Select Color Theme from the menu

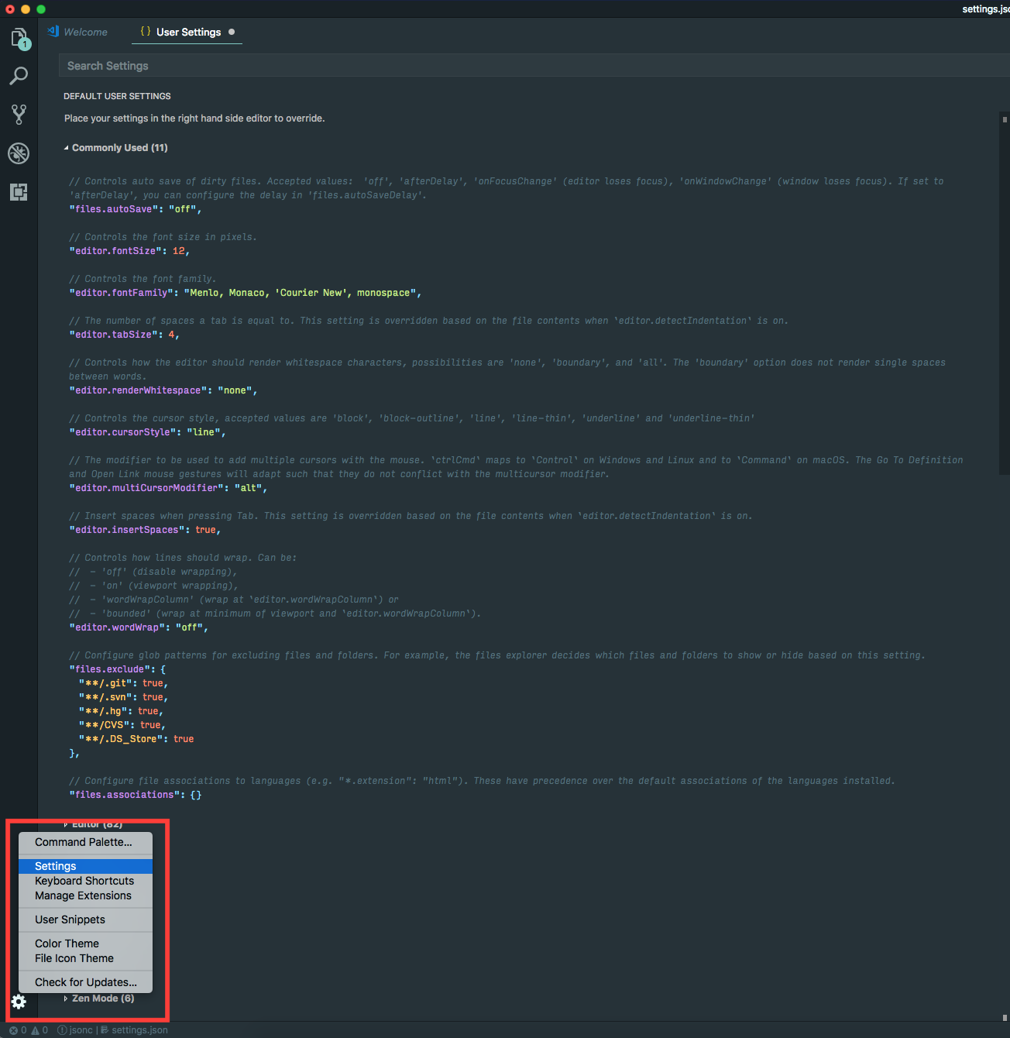pyautogui.click(x=85, y=943)
